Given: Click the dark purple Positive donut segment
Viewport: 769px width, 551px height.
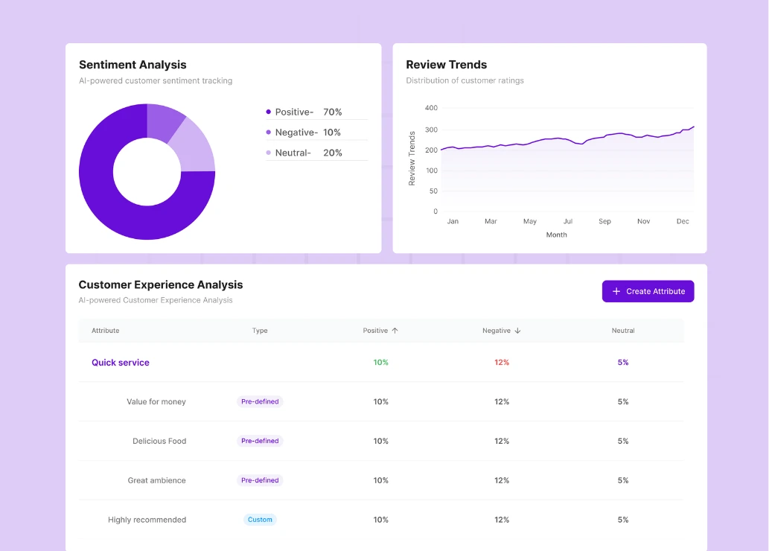Looking at the screenshot, I should pyautogui.click(x=110, y=206).
